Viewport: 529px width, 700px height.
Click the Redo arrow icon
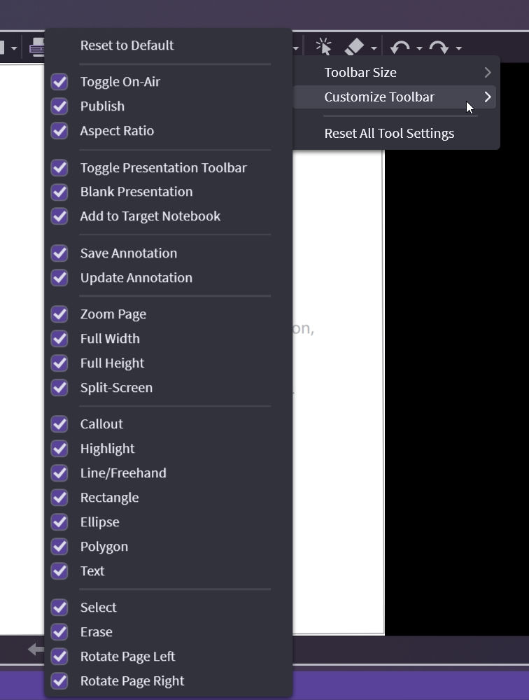(439, 48)
